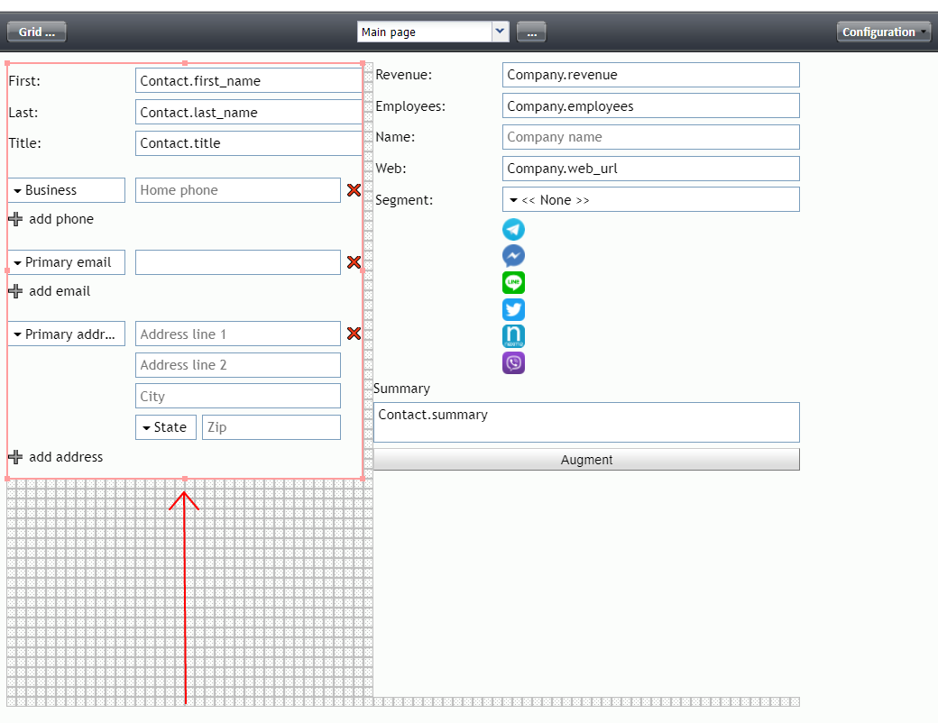Click the Address line 1 field
The image size is (938, 723).
click(x=238, y=334)
